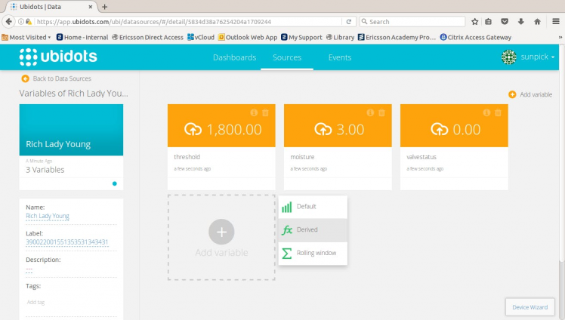
Task: Open Ericsson Academy Pro bookmark
Action: tap(397, 37)
